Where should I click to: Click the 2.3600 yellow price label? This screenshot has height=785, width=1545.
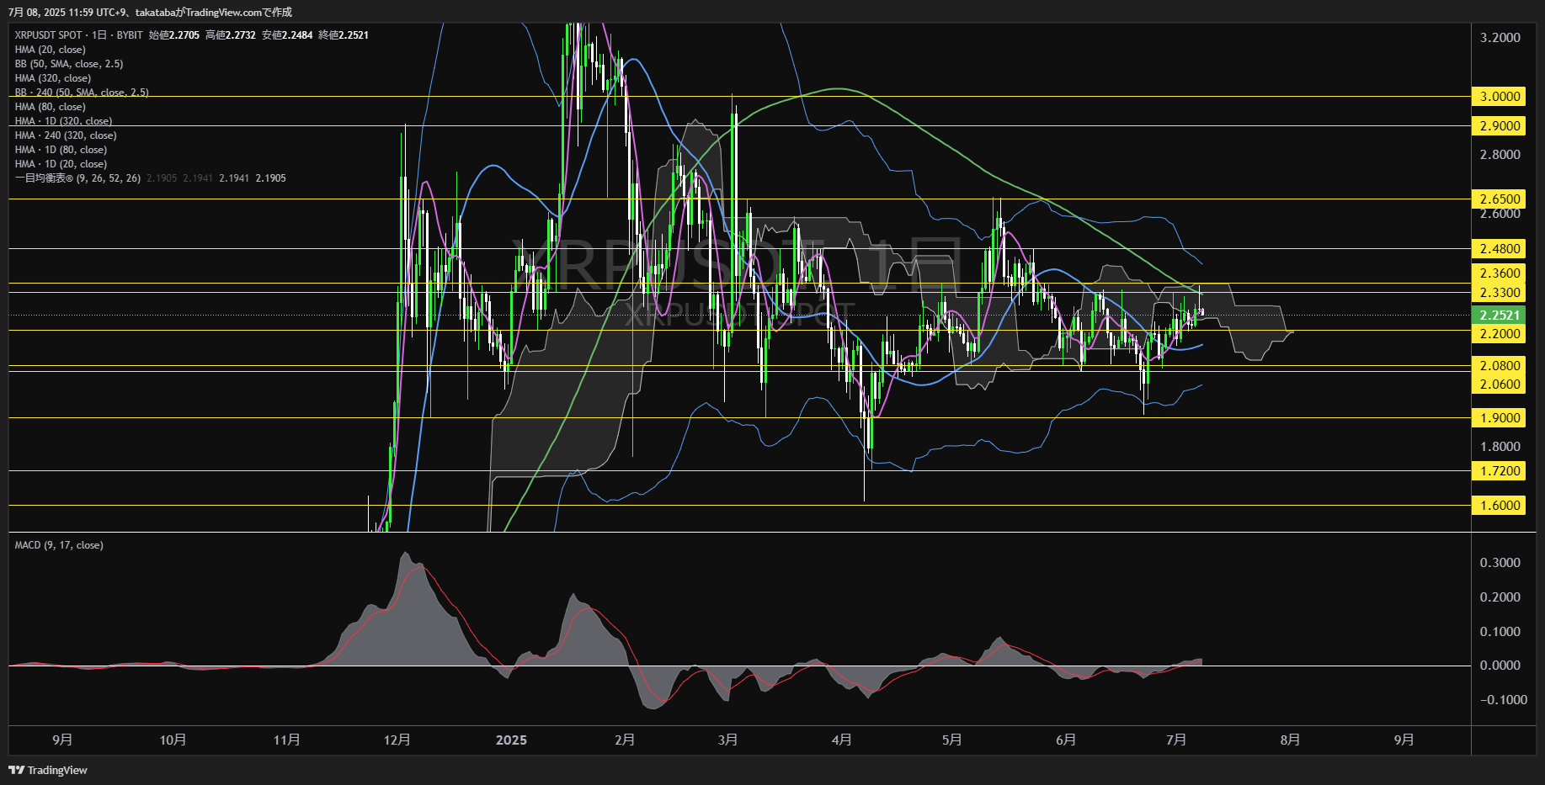coord(1500,273)
